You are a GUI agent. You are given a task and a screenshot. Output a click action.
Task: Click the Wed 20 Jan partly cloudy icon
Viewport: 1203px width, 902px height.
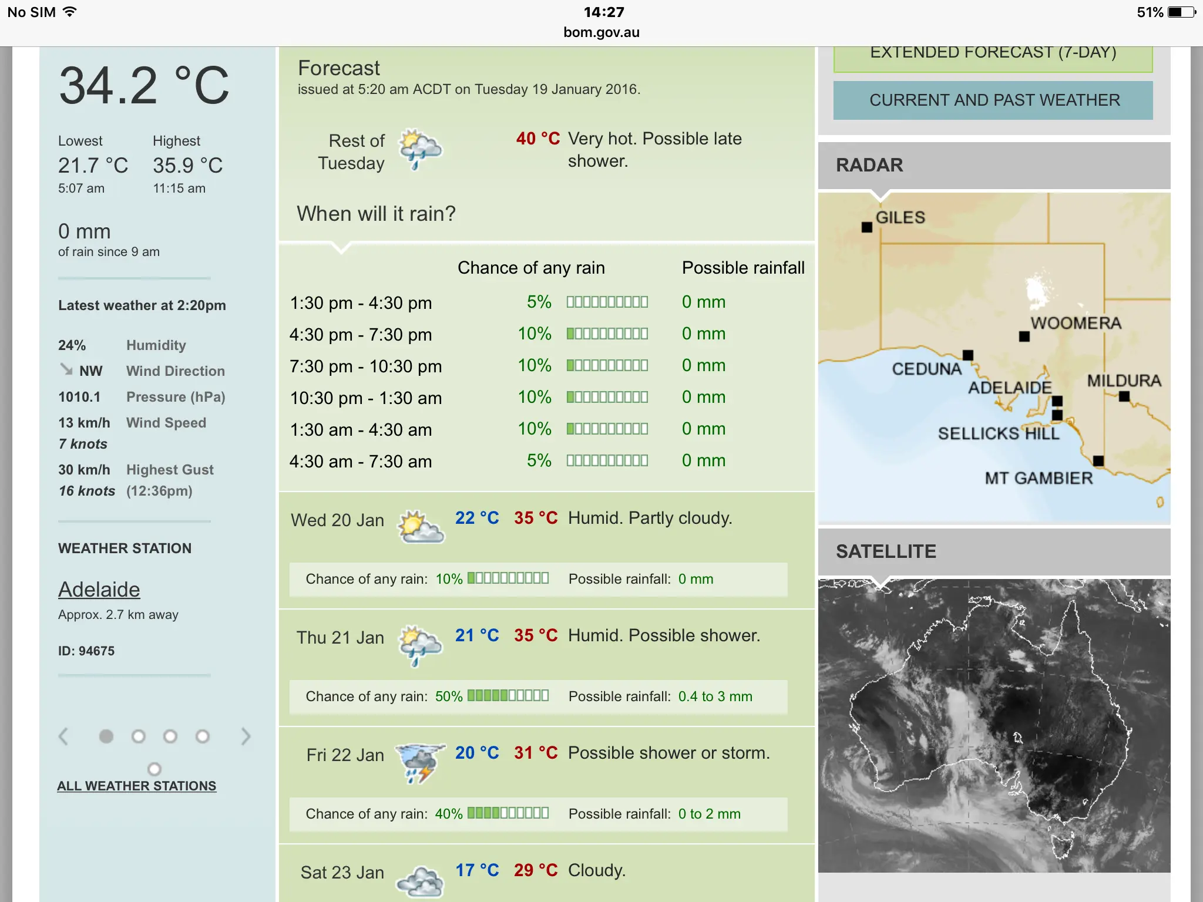pyautogui.click(x=421, y=527)
